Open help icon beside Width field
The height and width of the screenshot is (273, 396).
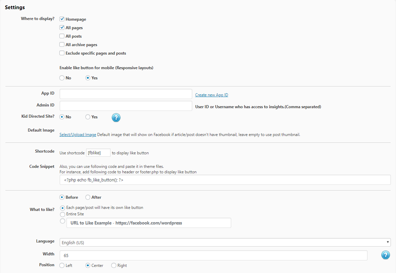pyautogui.click(x=385, y=255)
